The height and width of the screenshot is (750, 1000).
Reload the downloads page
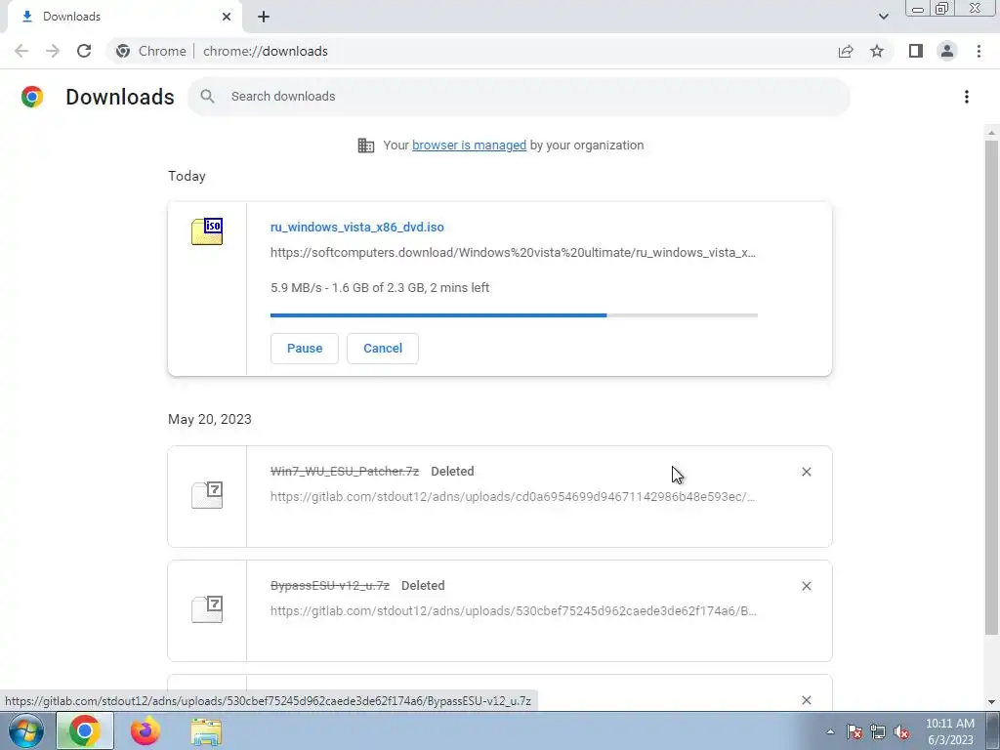[84, 51]
